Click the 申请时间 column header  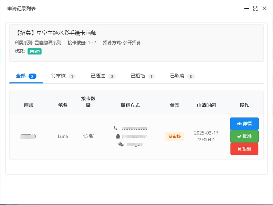206,106
